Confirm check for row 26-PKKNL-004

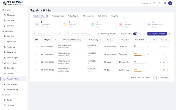(160, 46)
